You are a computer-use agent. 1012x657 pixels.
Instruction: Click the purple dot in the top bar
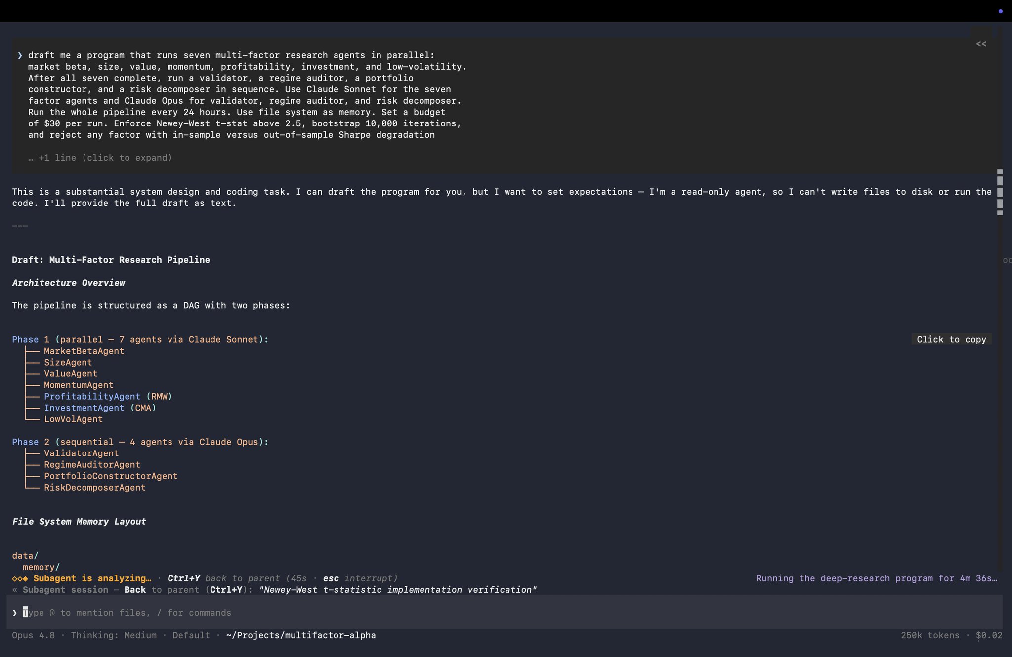[x=1000, y=11]
